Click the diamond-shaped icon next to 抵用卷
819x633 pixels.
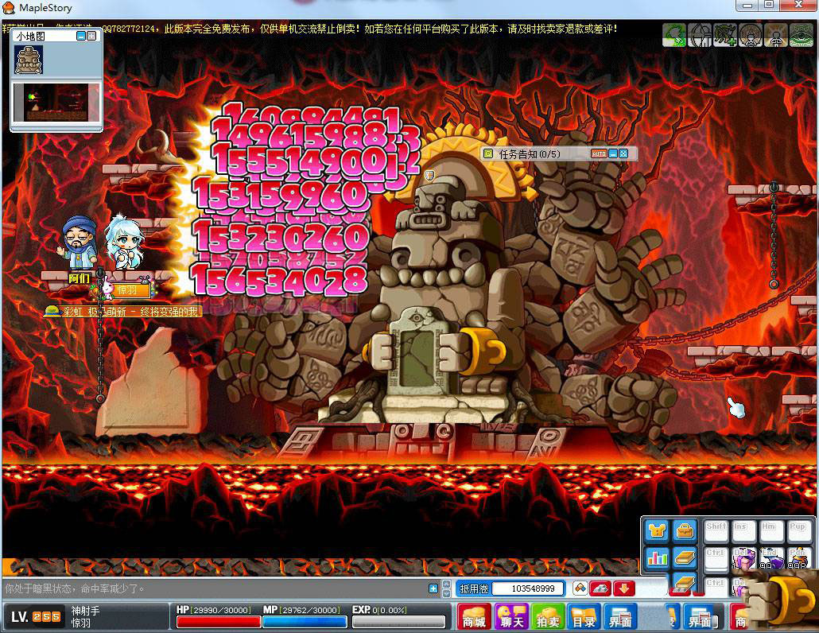[580, 588]
